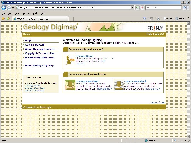Click More details link for Geology Roam
The height and width of the screenshot is (143, 191).
(x=90, y=62)
